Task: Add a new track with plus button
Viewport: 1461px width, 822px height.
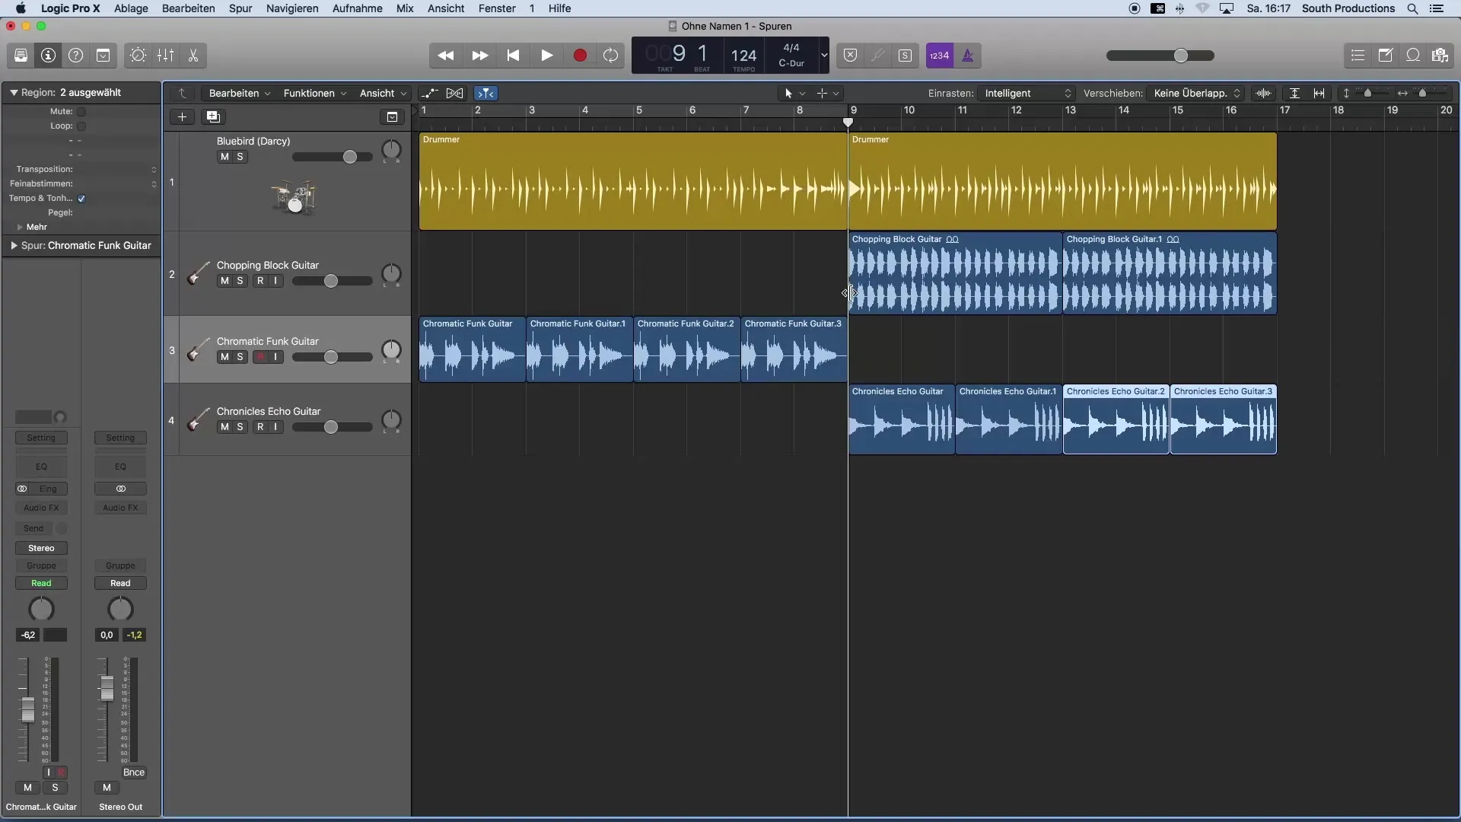Action: [x=182, y=117]
